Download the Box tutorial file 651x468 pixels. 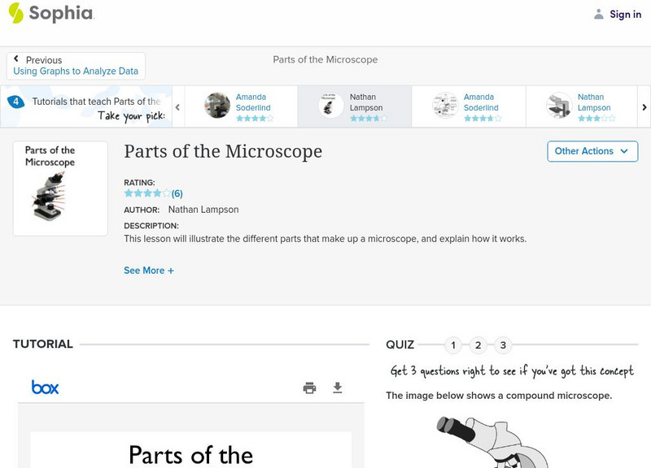click(x=338, y=388)
